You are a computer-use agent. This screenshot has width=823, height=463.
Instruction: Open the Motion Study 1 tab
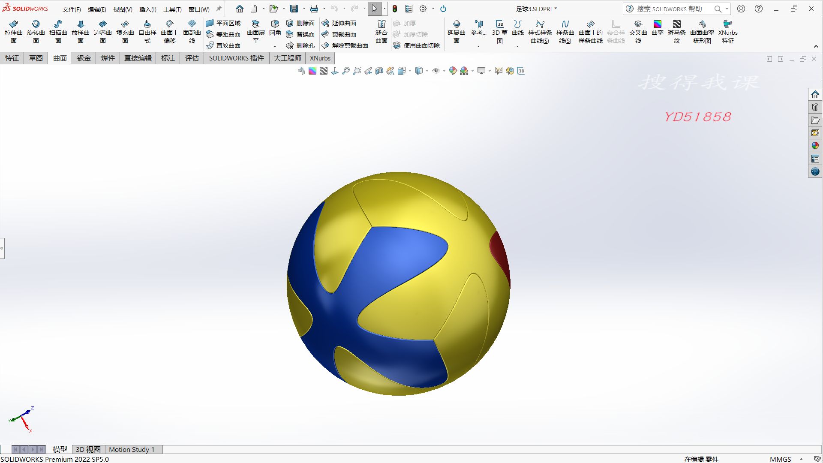[x=132, y=449]
